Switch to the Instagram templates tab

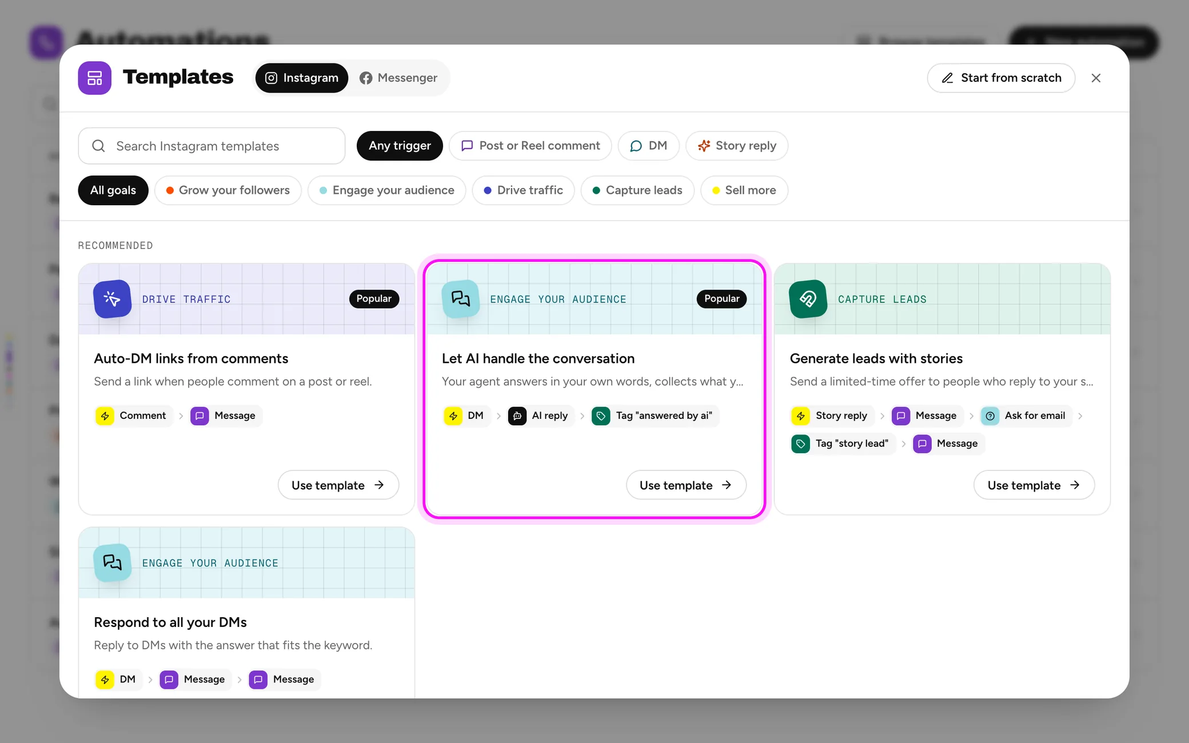point(301,78)
